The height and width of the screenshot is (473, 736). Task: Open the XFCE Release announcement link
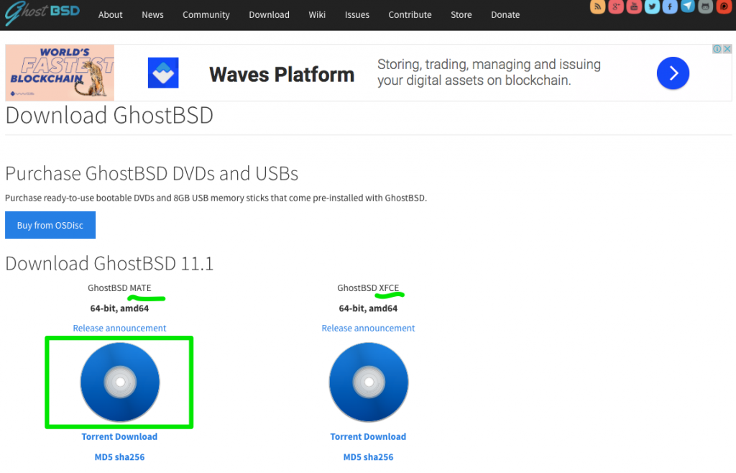coord(369,328)
